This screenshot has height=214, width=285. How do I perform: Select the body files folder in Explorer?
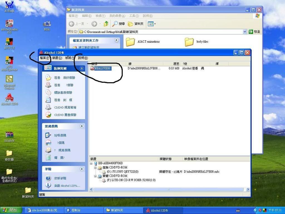click(x=196, y=42)
